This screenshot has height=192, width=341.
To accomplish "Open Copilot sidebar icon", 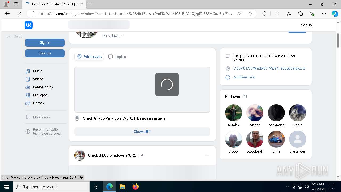I will (x=335, y=14).
